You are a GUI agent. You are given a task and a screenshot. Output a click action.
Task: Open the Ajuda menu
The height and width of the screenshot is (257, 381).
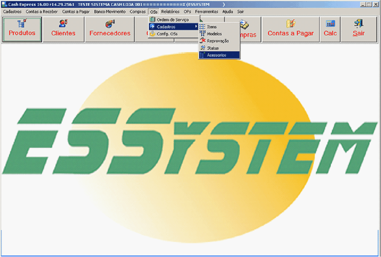coord(227,11)
